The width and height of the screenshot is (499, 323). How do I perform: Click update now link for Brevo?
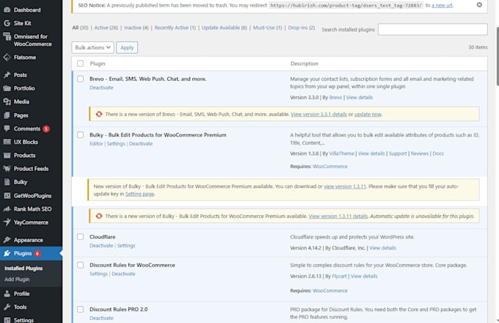tap(368, 115)
